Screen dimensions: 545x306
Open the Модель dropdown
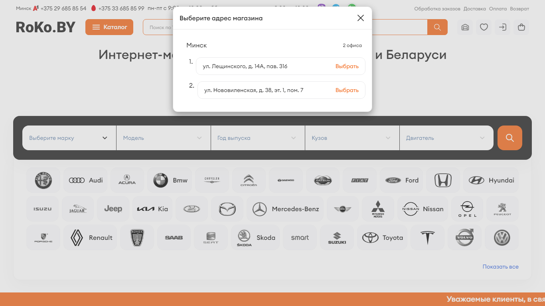pyautogui.click(x=164, y=138)
